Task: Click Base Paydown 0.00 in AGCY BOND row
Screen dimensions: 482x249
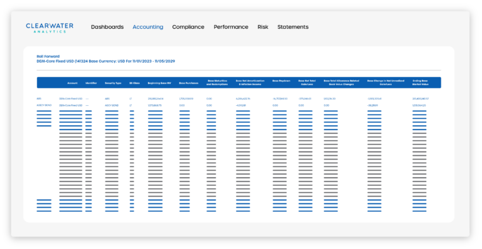Action: 275,105
